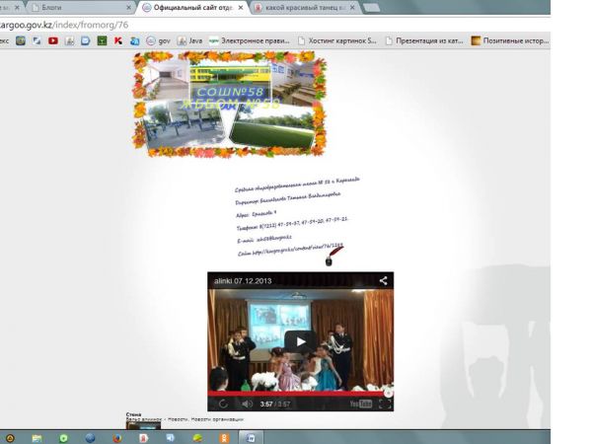
Task: Click the YouTube logo in the player
Action: tap(360, 404)
